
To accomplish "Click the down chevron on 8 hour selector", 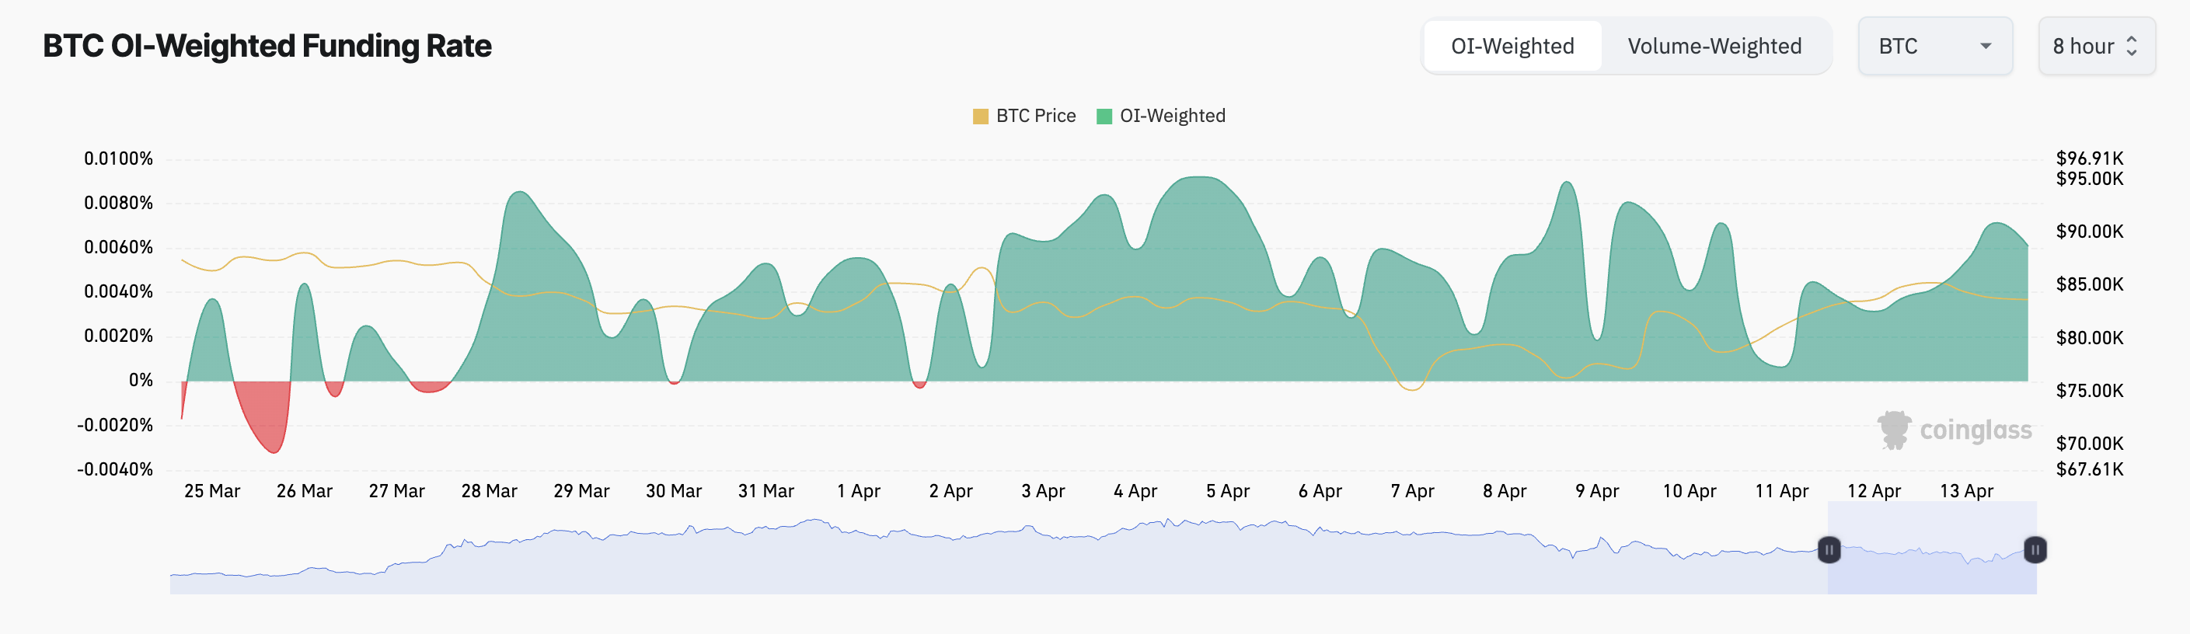I will click(2132, 53).
